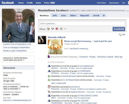
Task: Click group icon beside IO NON GUARDO entry
Action: pos(49,96)
